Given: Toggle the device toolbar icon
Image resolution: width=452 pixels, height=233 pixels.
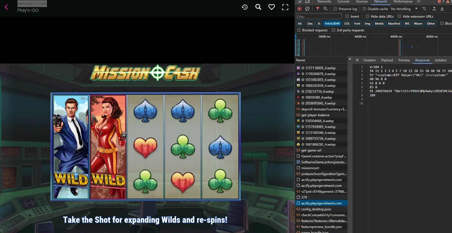Looking at the screenshot, I should (x=307, y=2).
